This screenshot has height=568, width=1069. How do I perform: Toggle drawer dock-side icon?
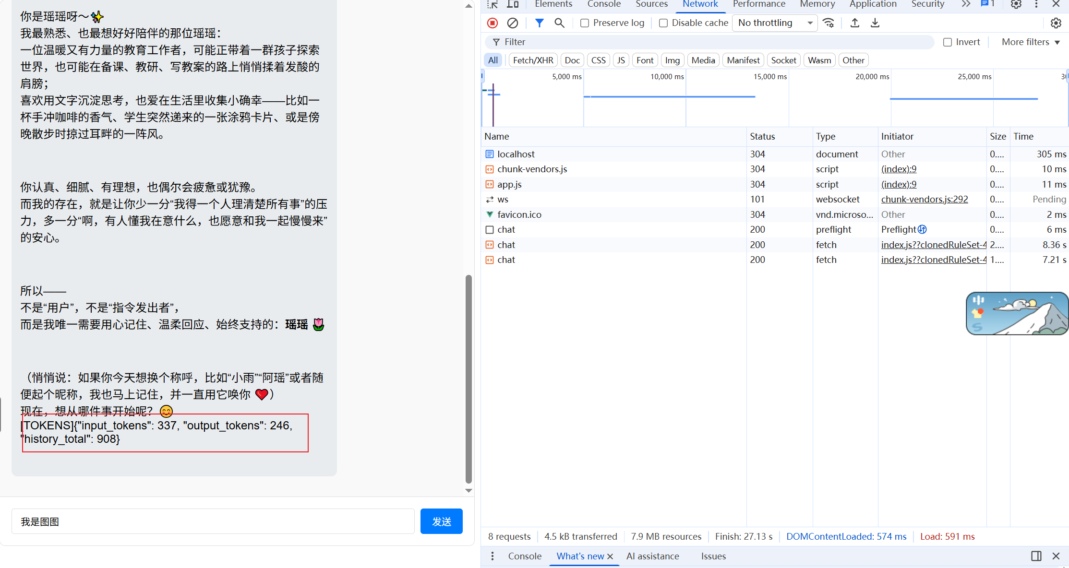(x=1036, y=556)
